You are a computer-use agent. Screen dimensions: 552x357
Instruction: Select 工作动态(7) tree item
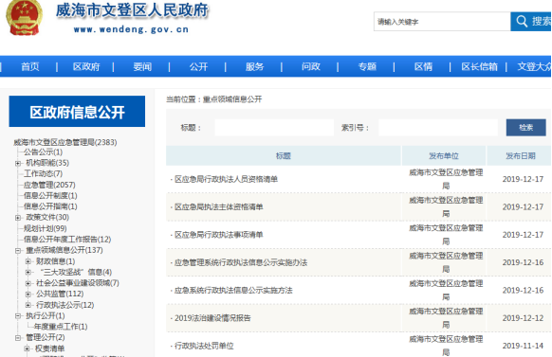(43, 173)
